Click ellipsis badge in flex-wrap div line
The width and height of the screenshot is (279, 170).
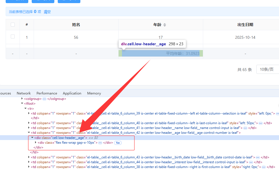click(x=100, y=143)
